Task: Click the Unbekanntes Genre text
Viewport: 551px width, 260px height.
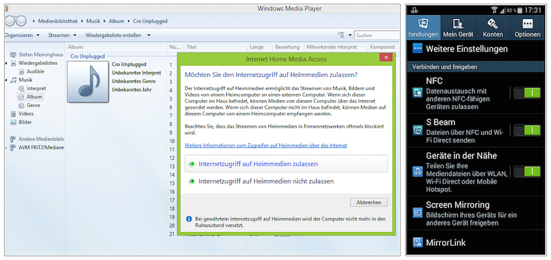Action: pos(134,81)
